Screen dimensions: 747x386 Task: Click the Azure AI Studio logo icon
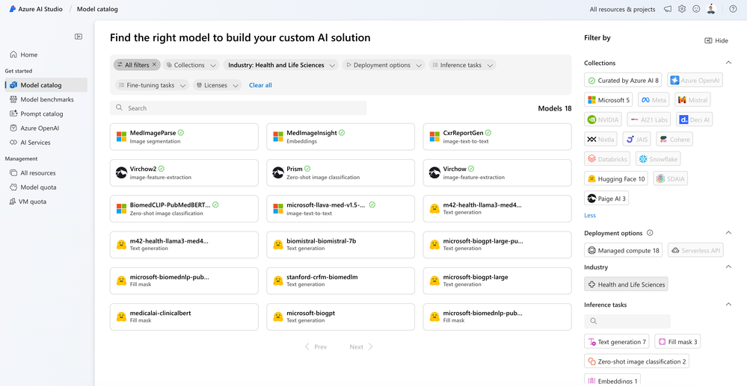(x=13, y=9)
